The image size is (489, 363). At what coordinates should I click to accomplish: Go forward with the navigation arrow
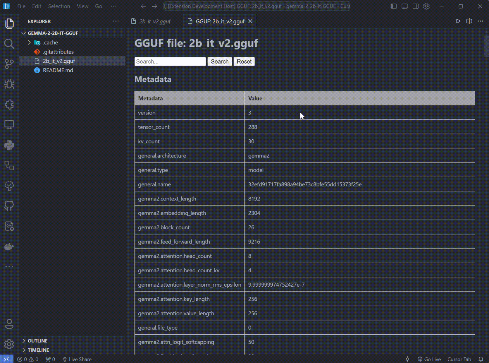coord(154,6)
